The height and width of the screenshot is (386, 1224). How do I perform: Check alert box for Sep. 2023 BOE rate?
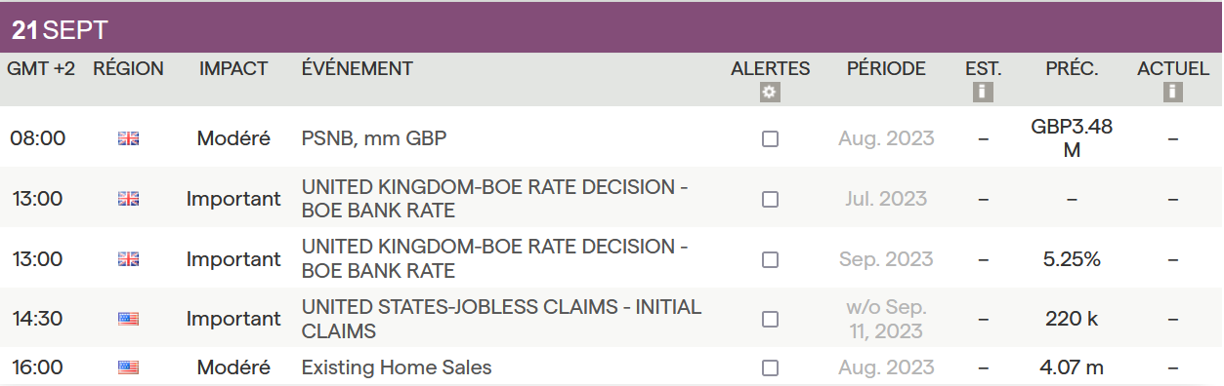click(770, 259)
